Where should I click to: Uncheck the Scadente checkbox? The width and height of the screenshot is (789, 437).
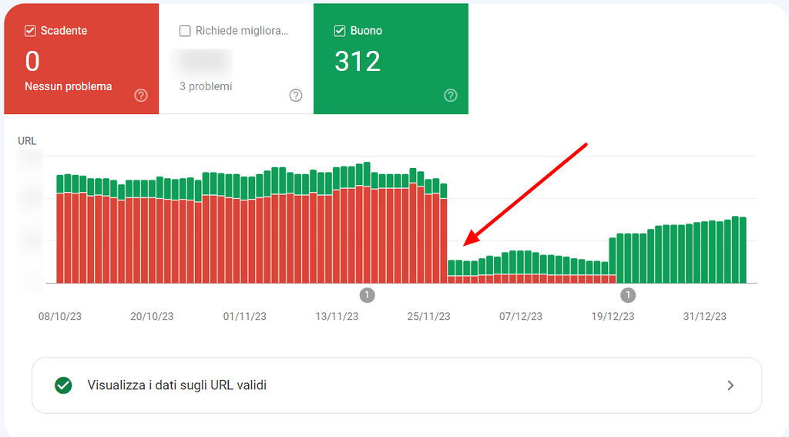pos(31,31)
